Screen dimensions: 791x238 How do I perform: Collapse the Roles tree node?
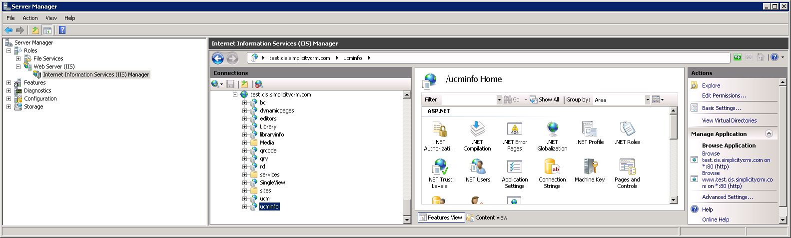pyautogui.click(x=8, y=50)
